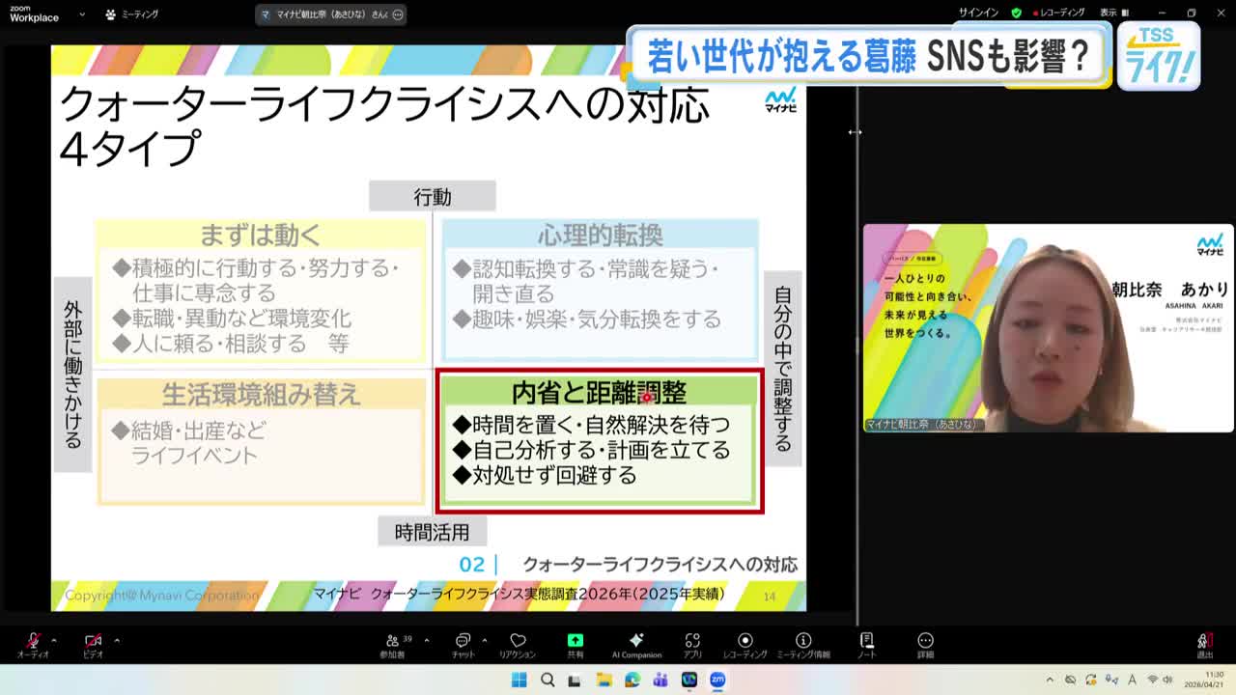The height and width of the screenshot is (695, 1236).
Task: Expand the video options caret
Action: [117, 640]
